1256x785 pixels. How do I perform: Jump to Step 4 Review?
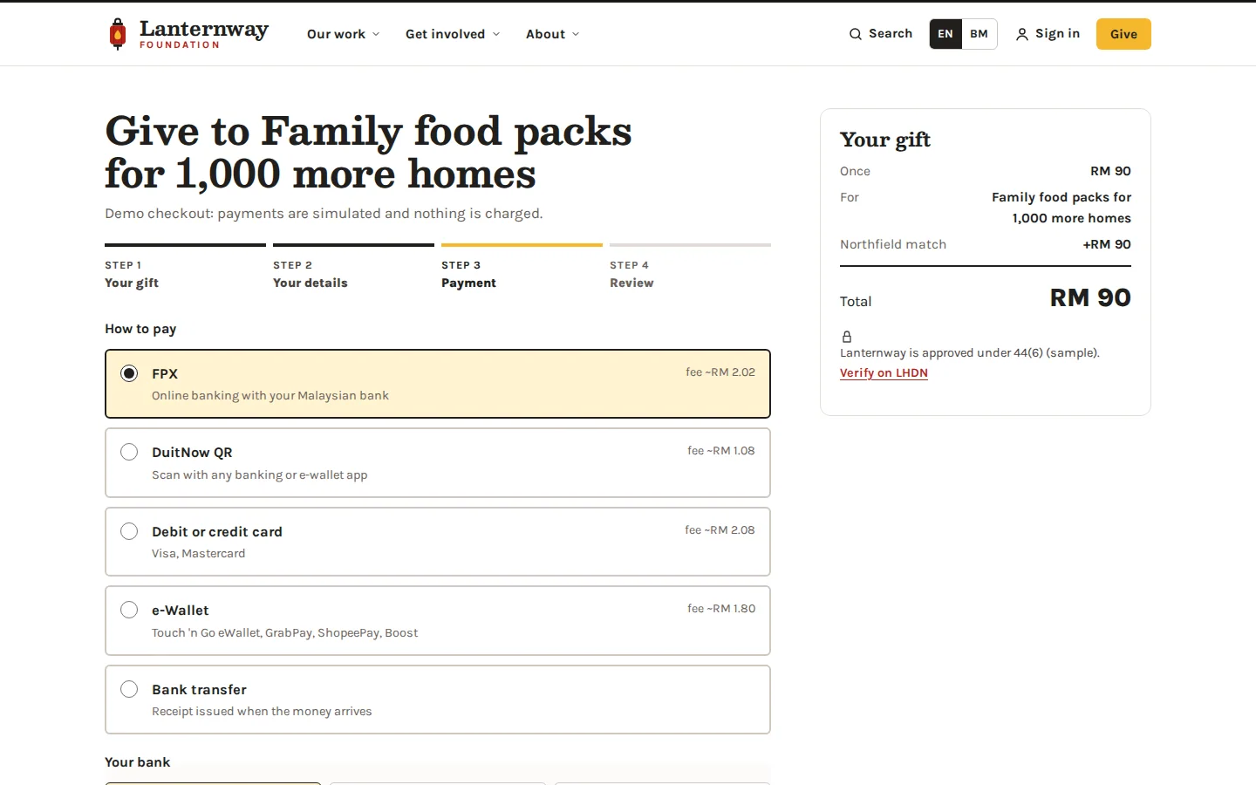690,268
